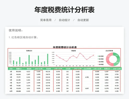
Task: Click the 增值税 table column header
Action: click(x=29, y=69)
